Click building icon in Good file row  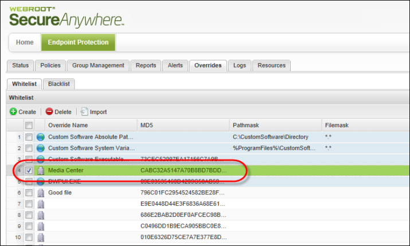click(41, 193)
